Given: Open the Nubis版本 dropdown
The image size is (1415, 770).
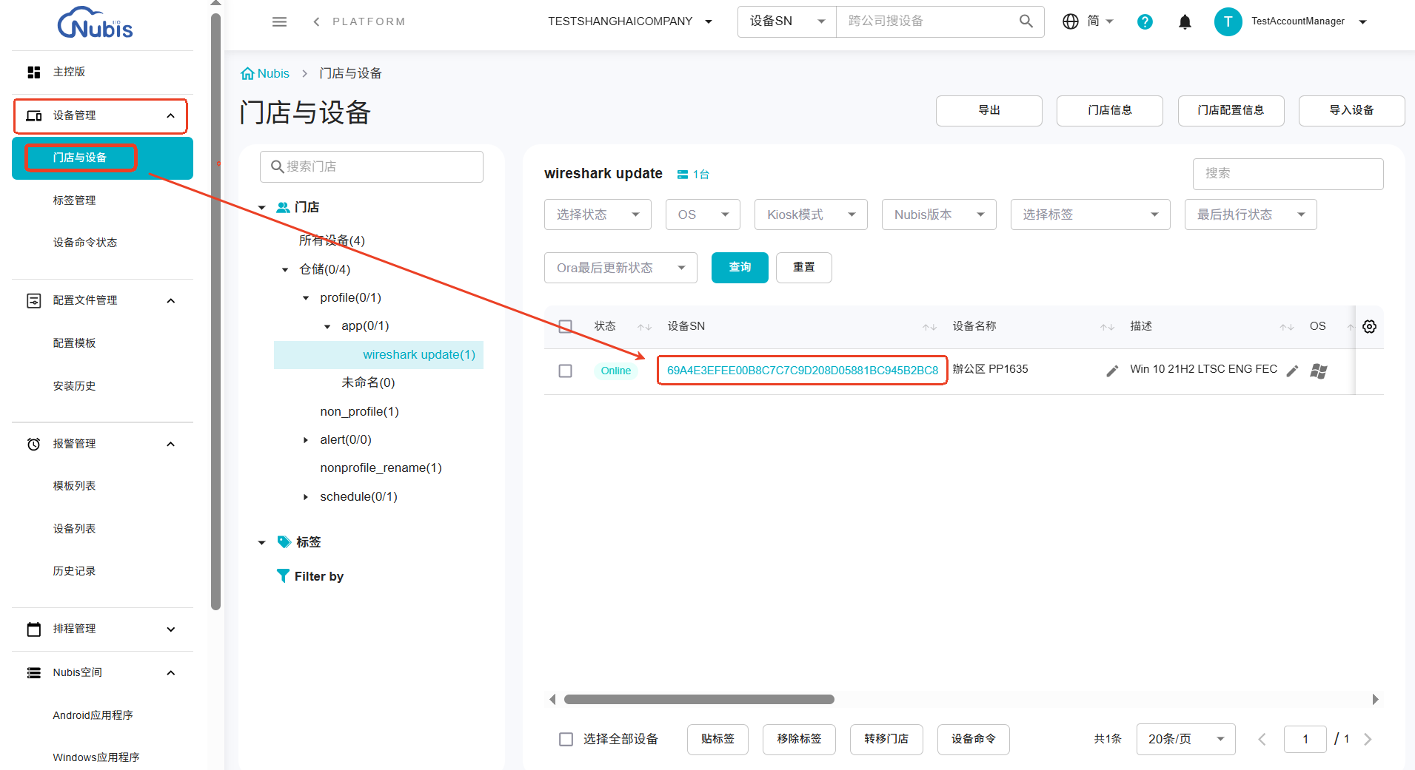Looking at the screenshot, I should coord(939,215).
